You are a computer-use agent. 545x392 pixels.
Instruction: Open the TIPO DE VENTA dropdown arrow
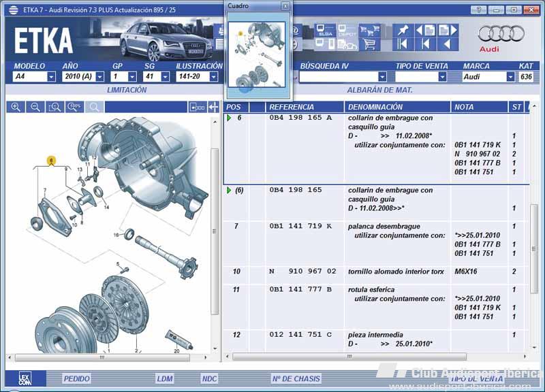442,77
